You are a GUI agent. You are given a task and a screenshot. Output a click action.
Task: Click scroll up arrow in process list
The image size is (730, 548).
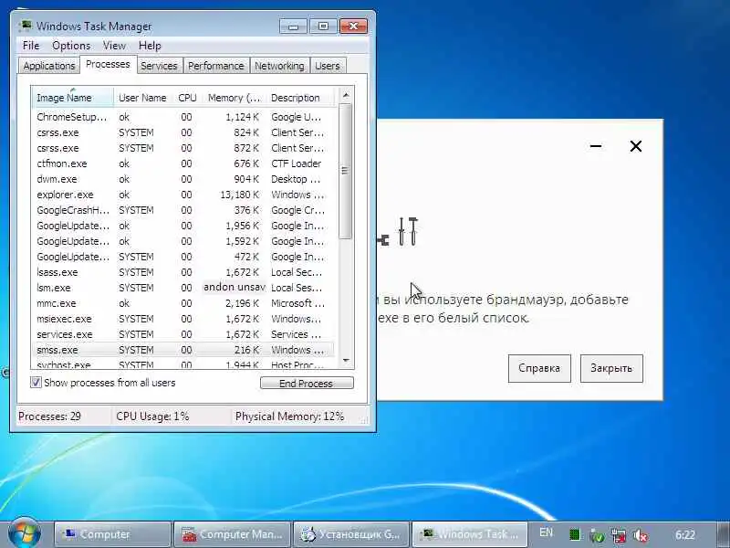pos(346,95)
